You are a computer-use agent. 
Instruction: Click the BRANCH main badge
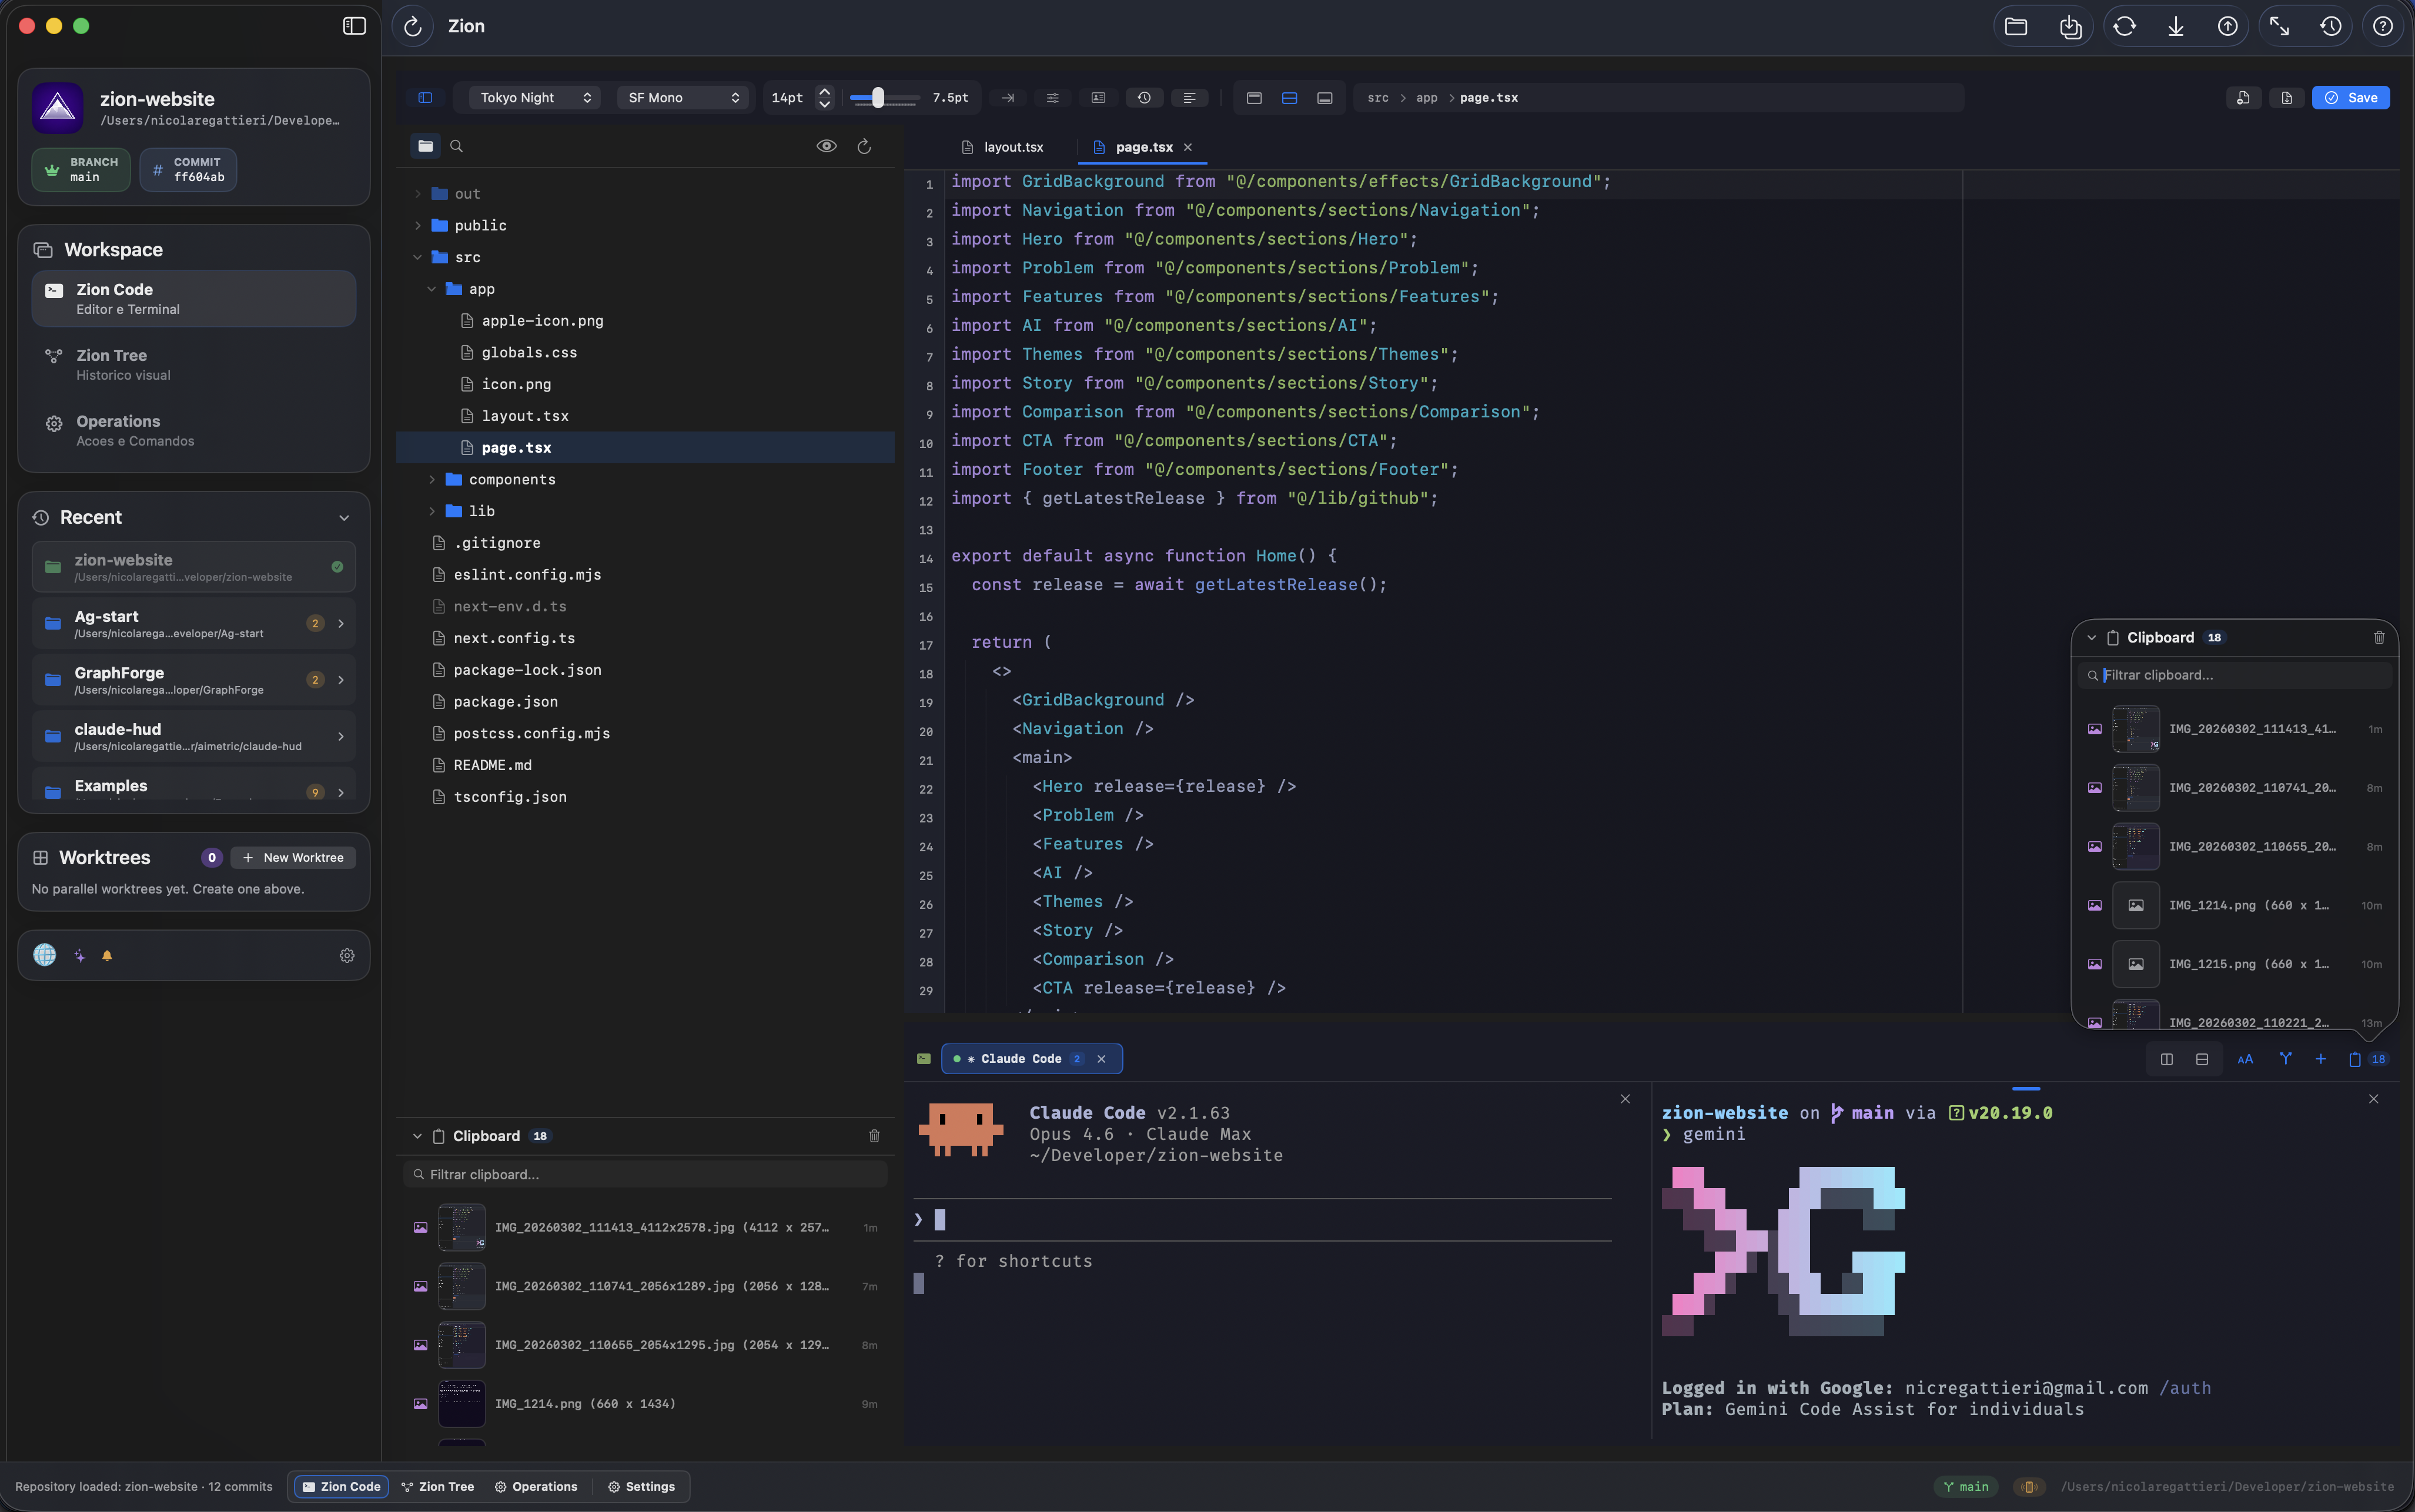(81, 170)
